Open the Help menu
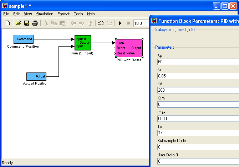The image size is (239, 167). (x=91, y=14)
